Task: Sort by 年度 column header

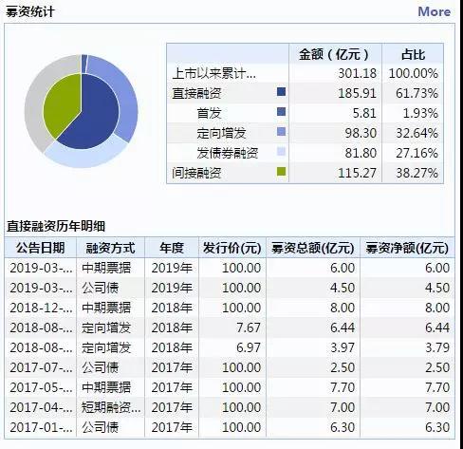Action: tap(172, 248)
